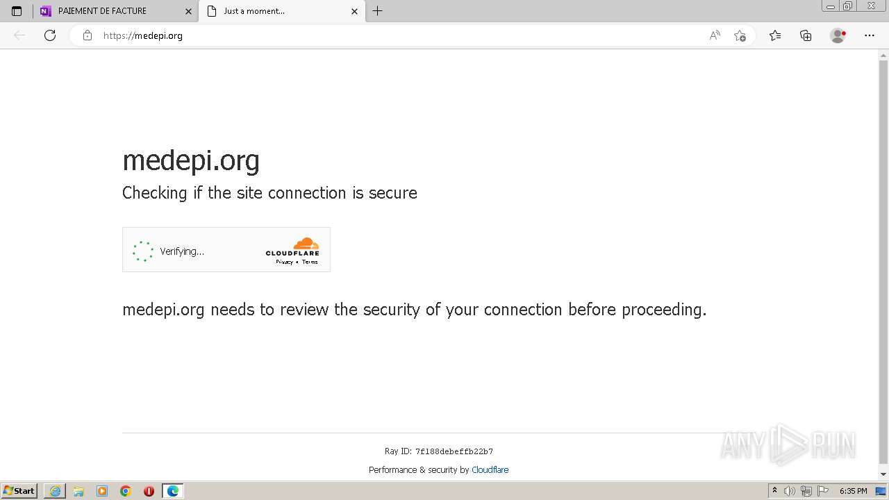Open the Windows Start menu
Screen dimensions: 889x500
[19, 491]
